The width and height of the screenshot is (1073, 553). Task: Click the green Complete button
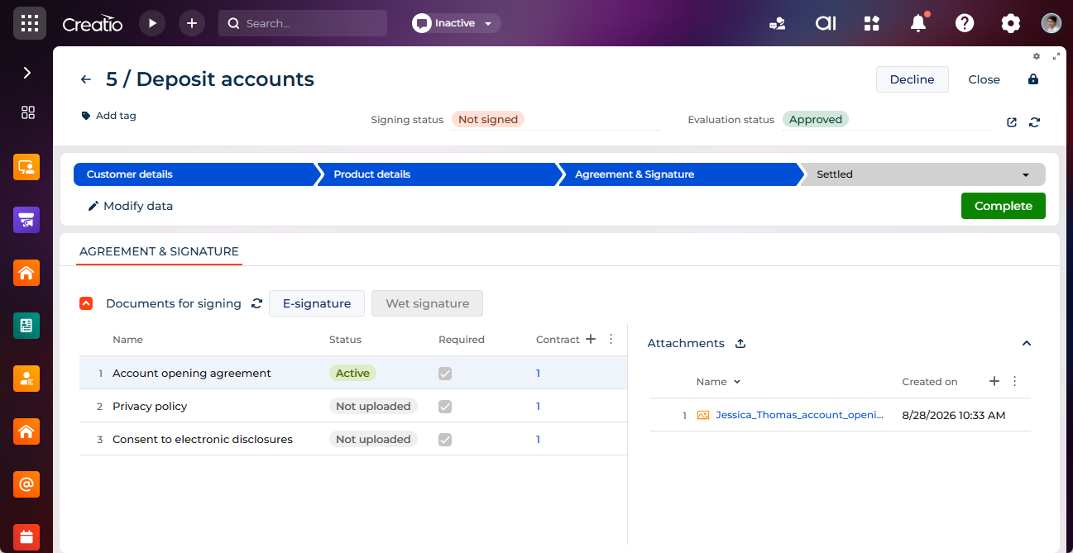(1004, 206)
